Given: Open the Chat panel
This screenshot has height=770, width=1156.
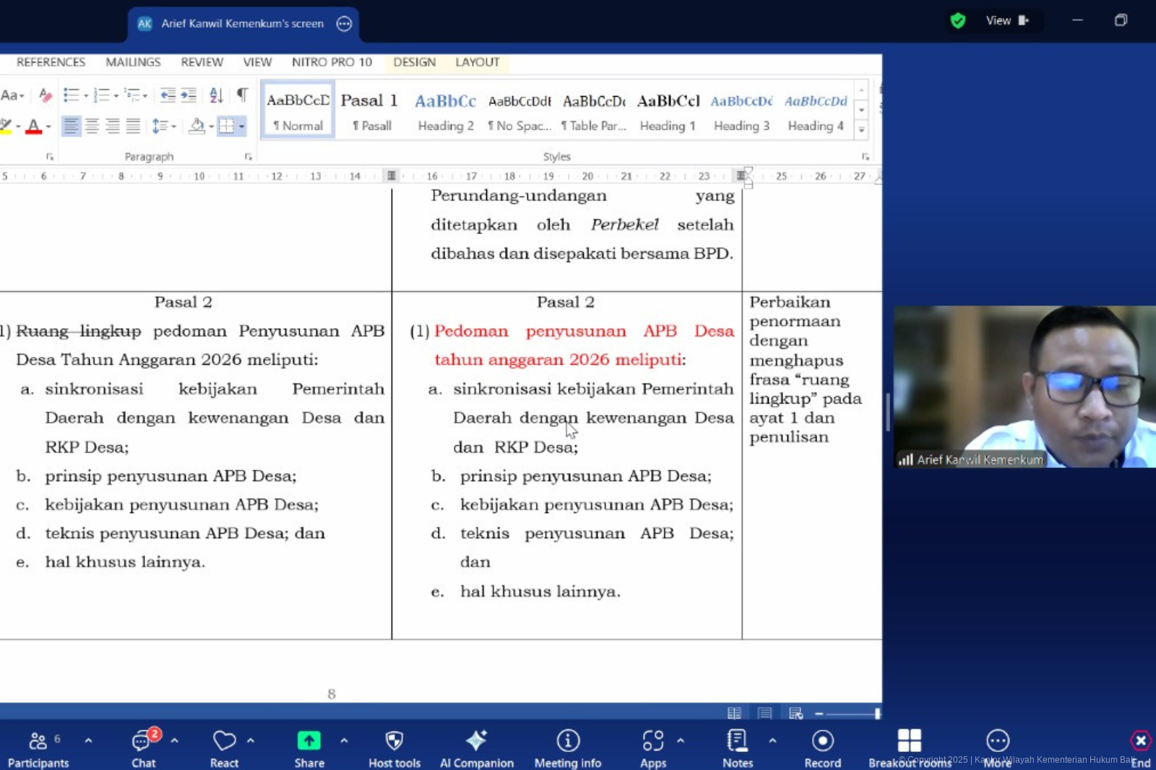Looking at the screenshot, I should pyautogui.click(x=143, y=748).
